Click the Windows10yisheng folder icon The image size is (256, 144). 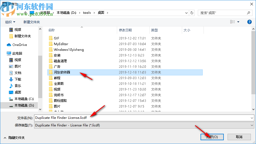pyautogui.click(x=51, y=50)
